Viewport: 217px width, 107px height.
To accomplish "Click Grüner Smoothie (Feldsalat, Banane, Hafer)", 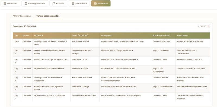I will (51, 52).
